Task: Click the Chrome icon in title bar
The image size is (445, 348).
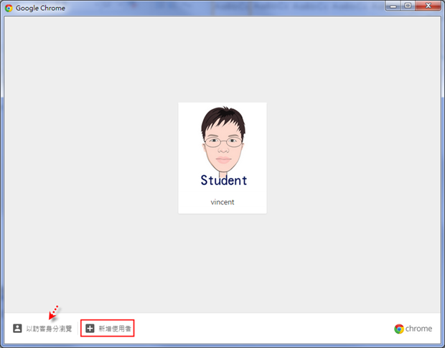Action: click(9, 8)
